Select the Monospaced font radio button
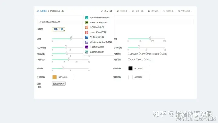This screenshot has height=123, width=218. click(x=146, y=54)
